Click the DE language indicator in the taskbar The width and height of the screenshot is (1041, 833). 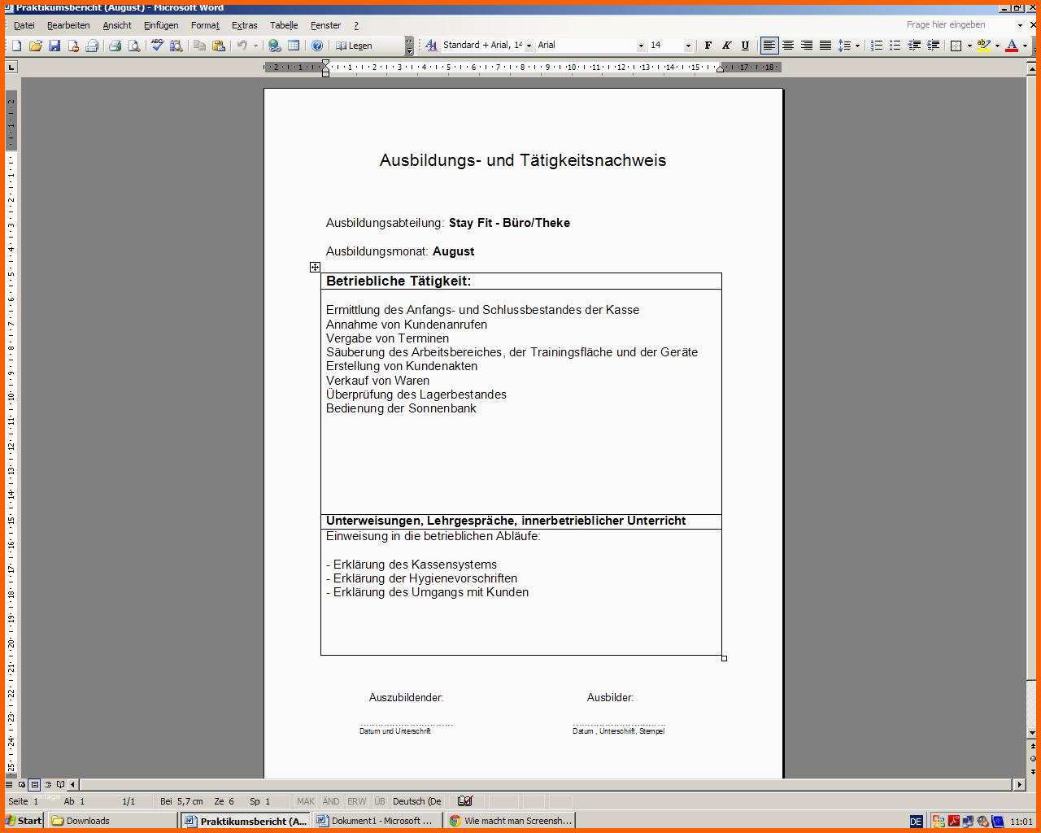(x=916, y=821)
